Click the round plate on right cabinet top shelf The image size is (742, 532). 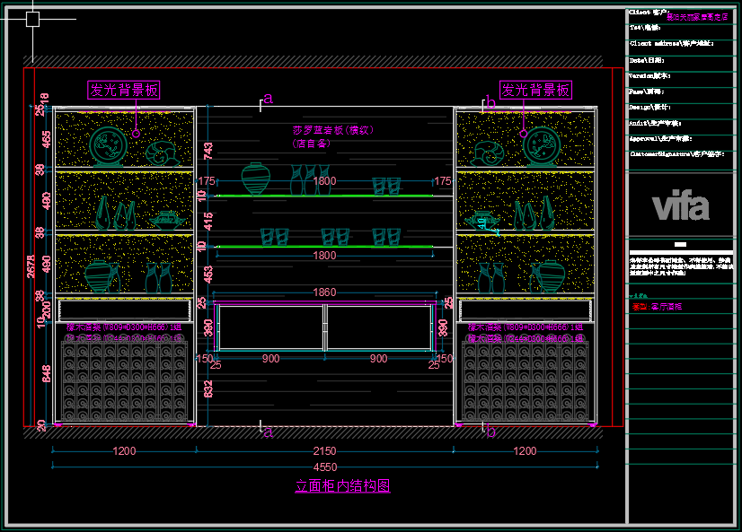[x=541, y=146]
